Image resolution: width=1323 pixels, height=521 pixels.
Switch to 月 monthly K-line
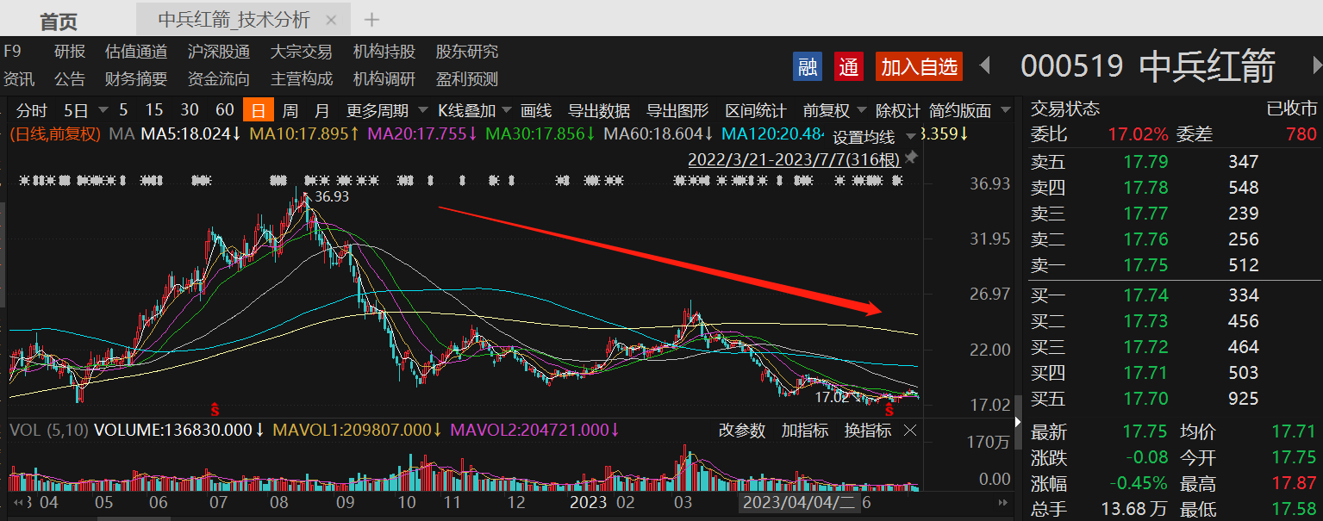(321, 110)
